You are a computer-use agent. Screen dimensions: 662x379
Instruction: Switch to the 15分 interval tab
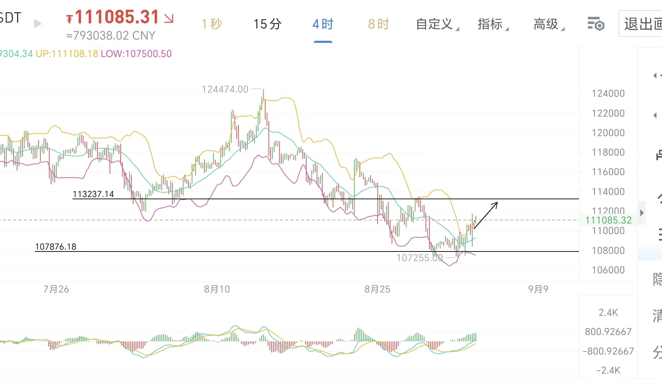[x=267, y=24]
